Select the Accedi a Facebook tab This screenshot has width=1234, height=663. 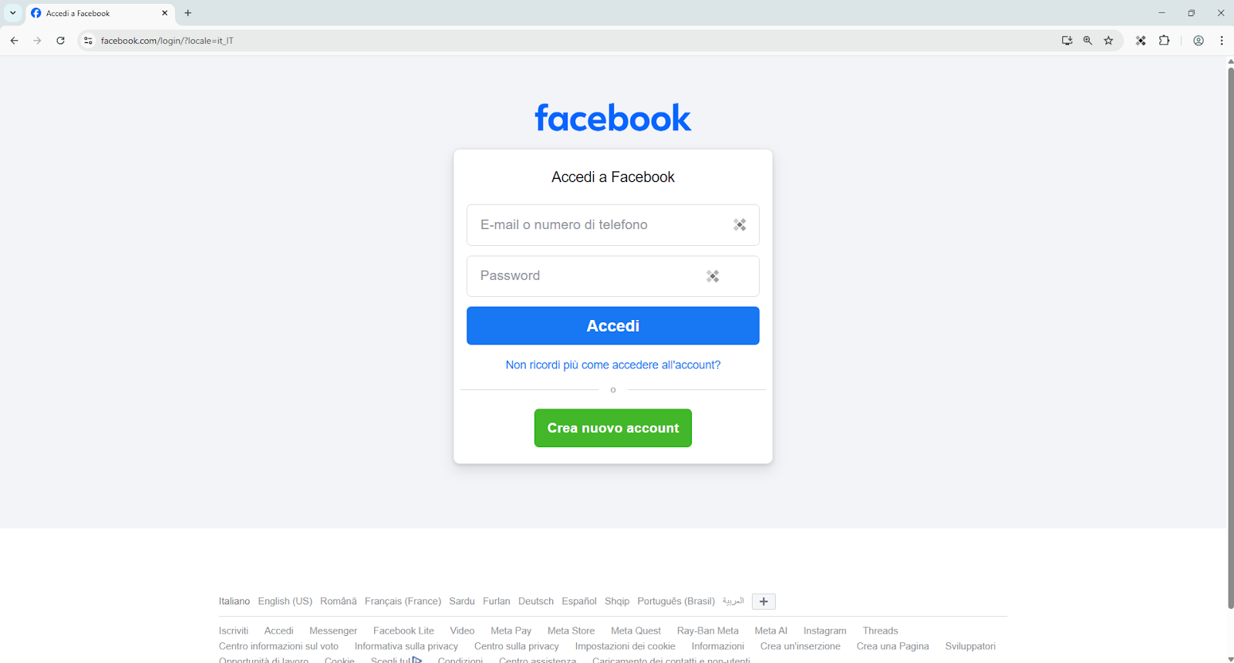point(100,13)
